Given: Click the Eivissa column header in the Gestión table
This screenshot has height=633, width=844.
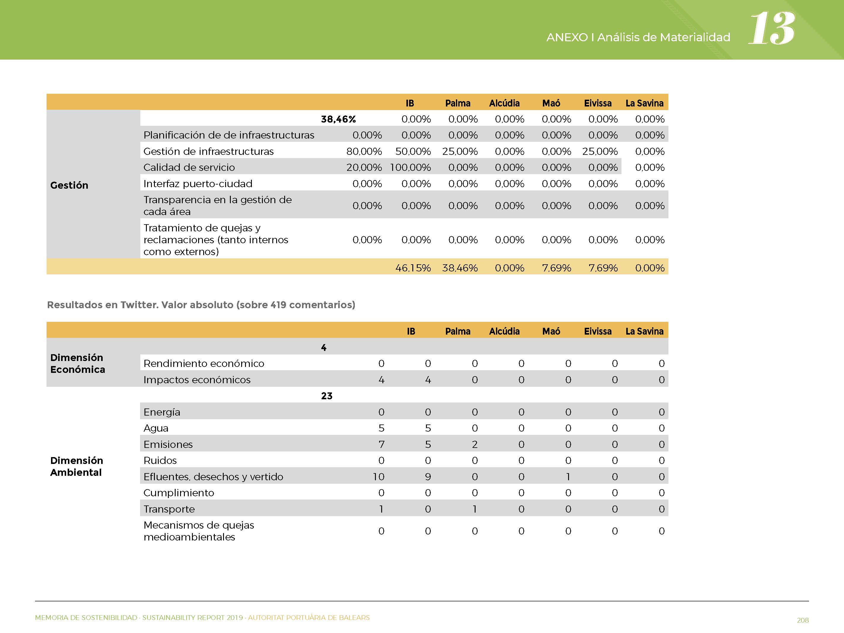Looking at the screenshot, I should coord(597,103).
